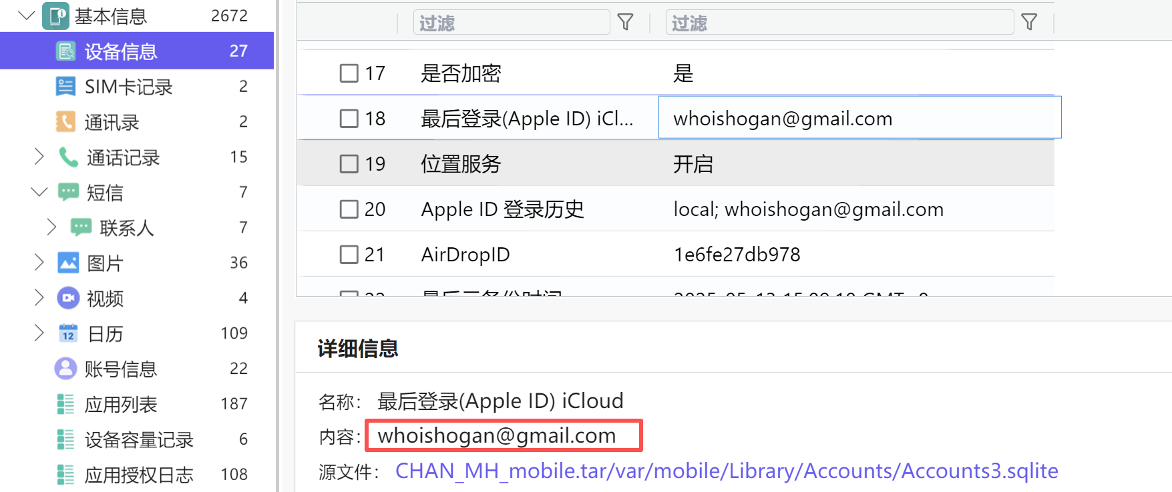Image resolution: width=1172 pixels, height=492 pixels.
Task: Click the 视频 video camera icon
Action: click(68, 298)
